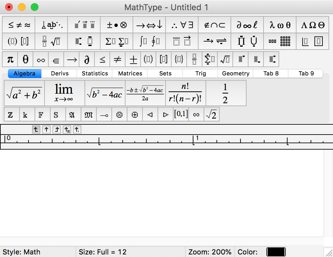Switch to the Trig tab
333x257 pixels.
pos(200,74)
